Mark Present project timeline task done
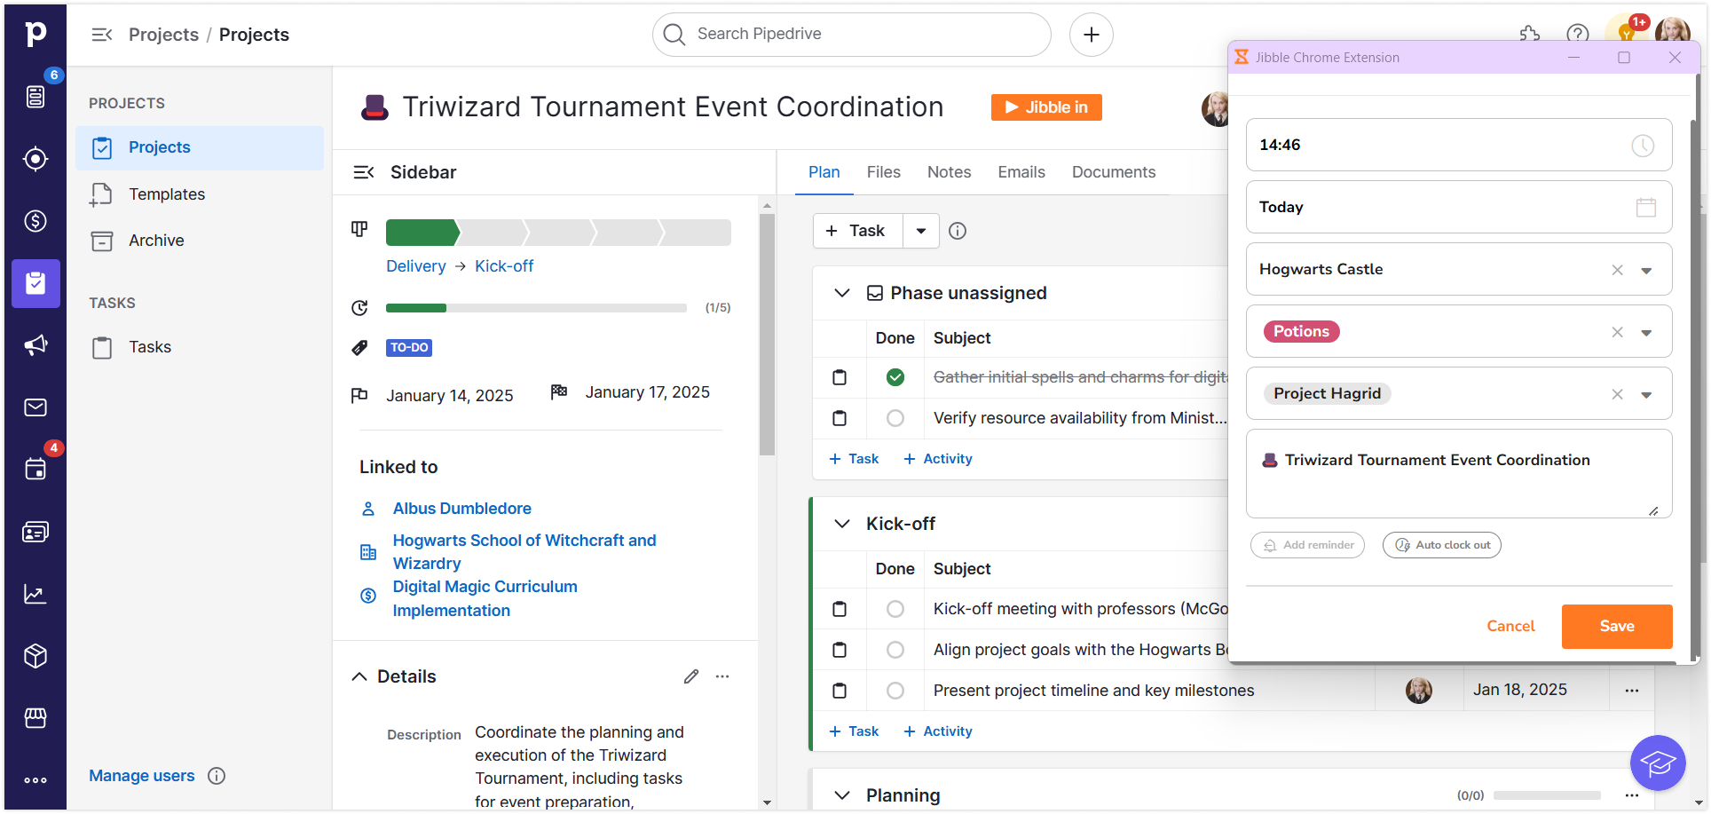 point(895,691)
